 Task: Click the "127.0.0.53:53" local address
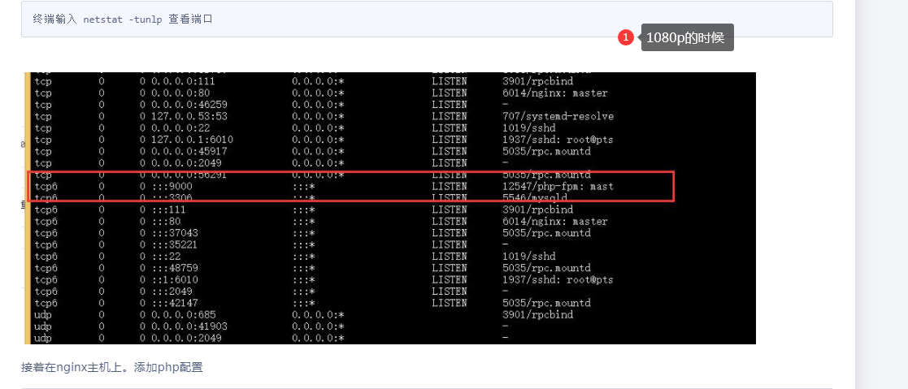(189, 116)
